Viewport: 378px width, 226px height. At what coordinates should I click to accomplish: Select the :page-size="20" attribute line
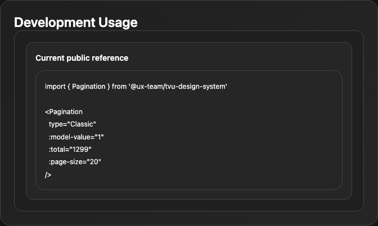tap(75, 162)
